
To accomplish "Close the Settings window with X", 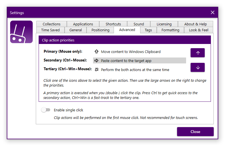I will [213, 12].
